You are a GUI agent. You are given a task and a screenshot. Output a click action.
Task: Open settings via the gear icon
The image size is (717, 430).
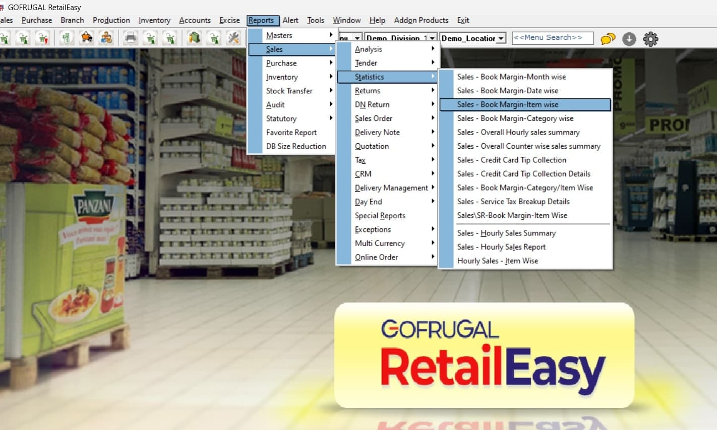coord(650,39)
